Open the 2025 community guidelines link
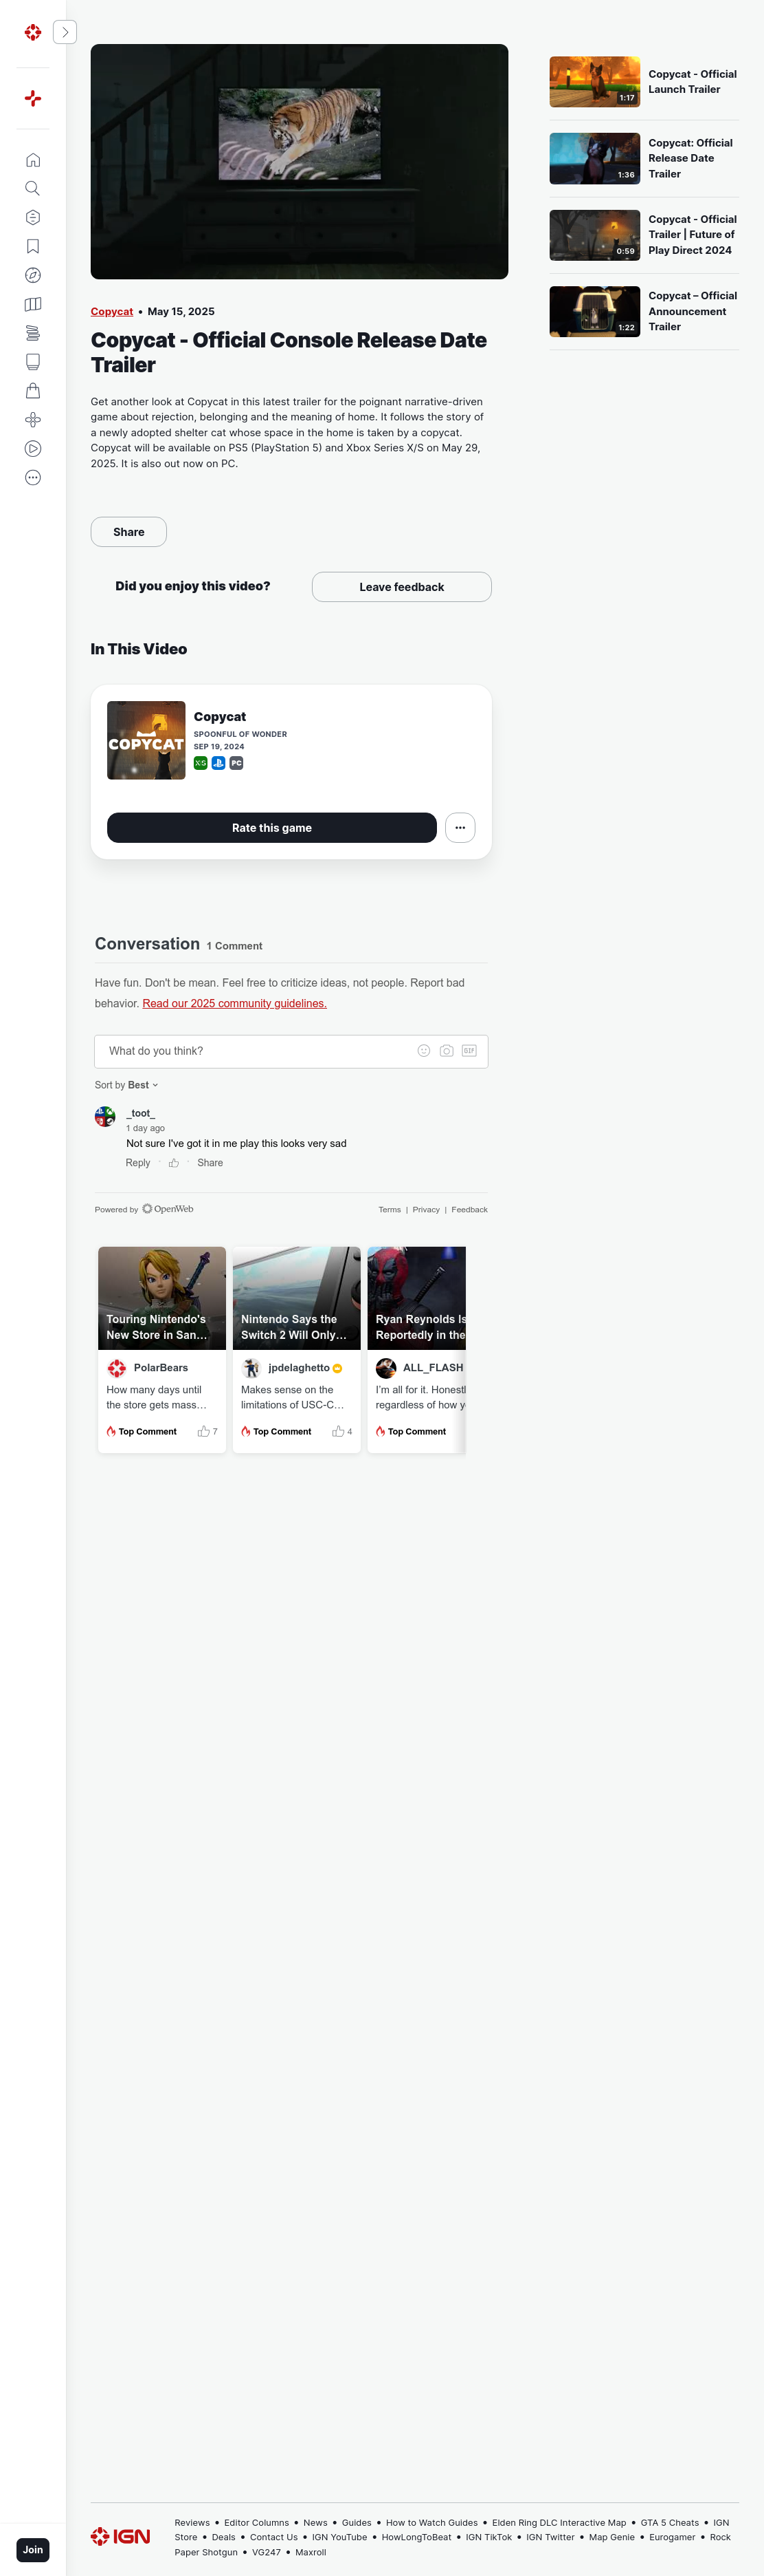Viewport: 764px width, 2576px height. [x=235, y=1003]
